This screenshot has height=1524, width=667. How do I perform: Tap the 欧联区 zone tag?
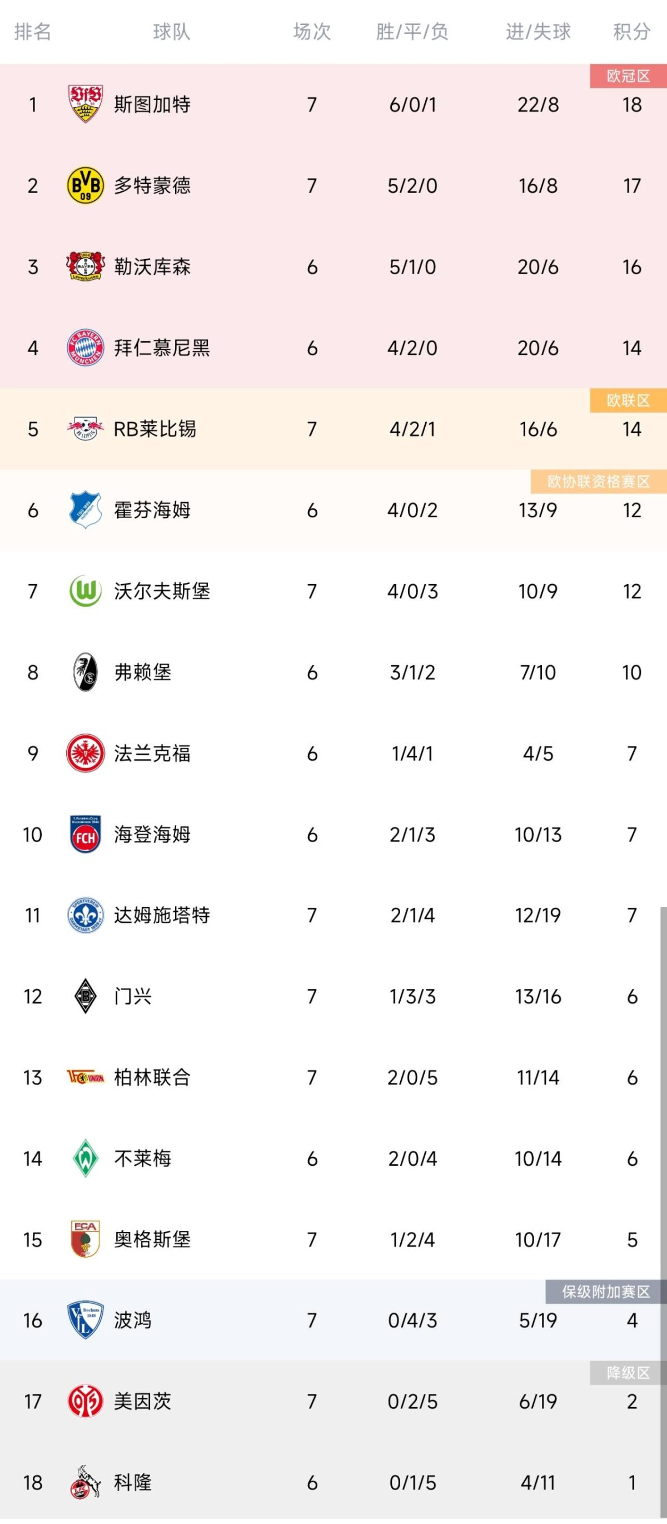[628, 400]
